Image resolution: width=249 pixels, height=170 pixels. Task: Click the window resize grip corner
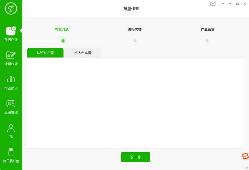[x=247, y=168]
